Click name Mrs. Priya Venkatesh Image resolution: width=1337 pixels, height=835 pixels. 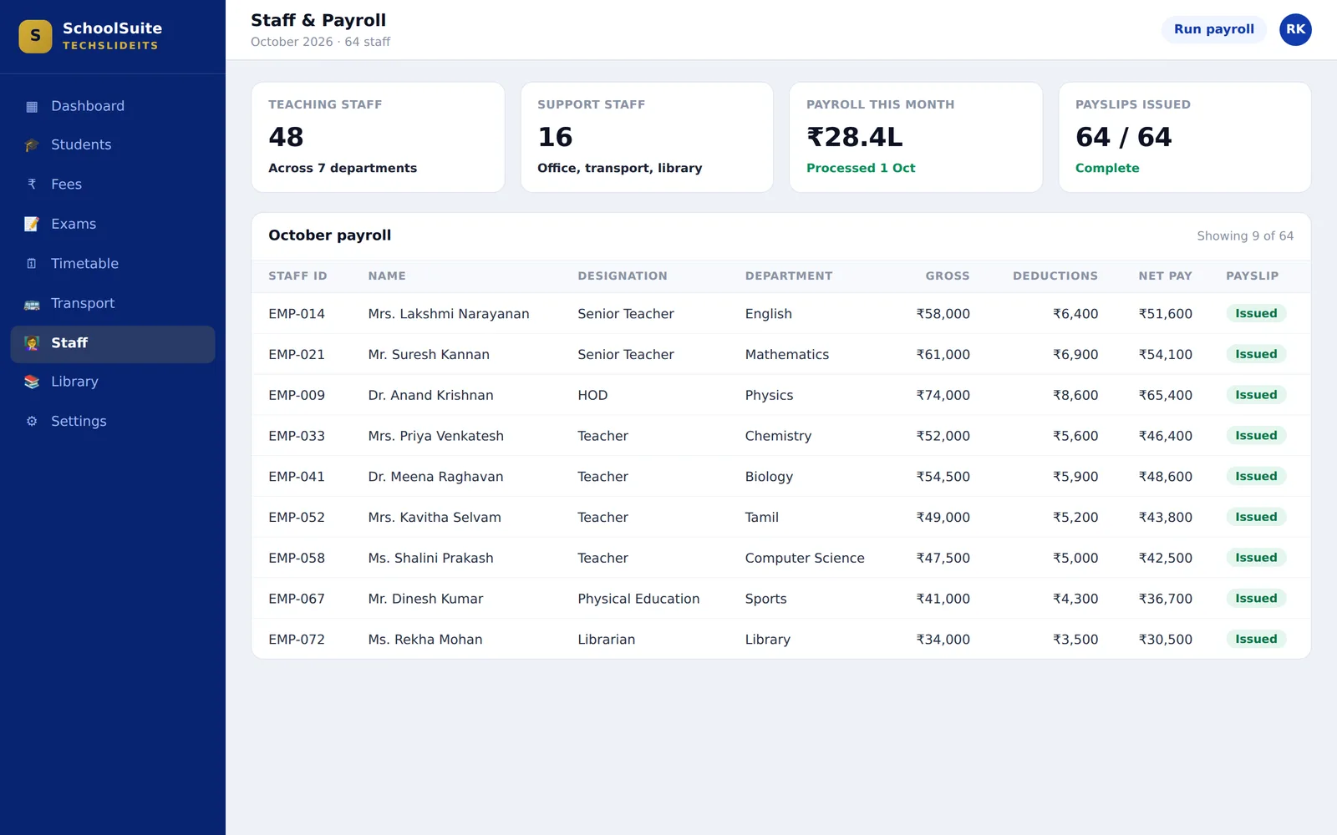pyautogui.click(x=436, y=436)
